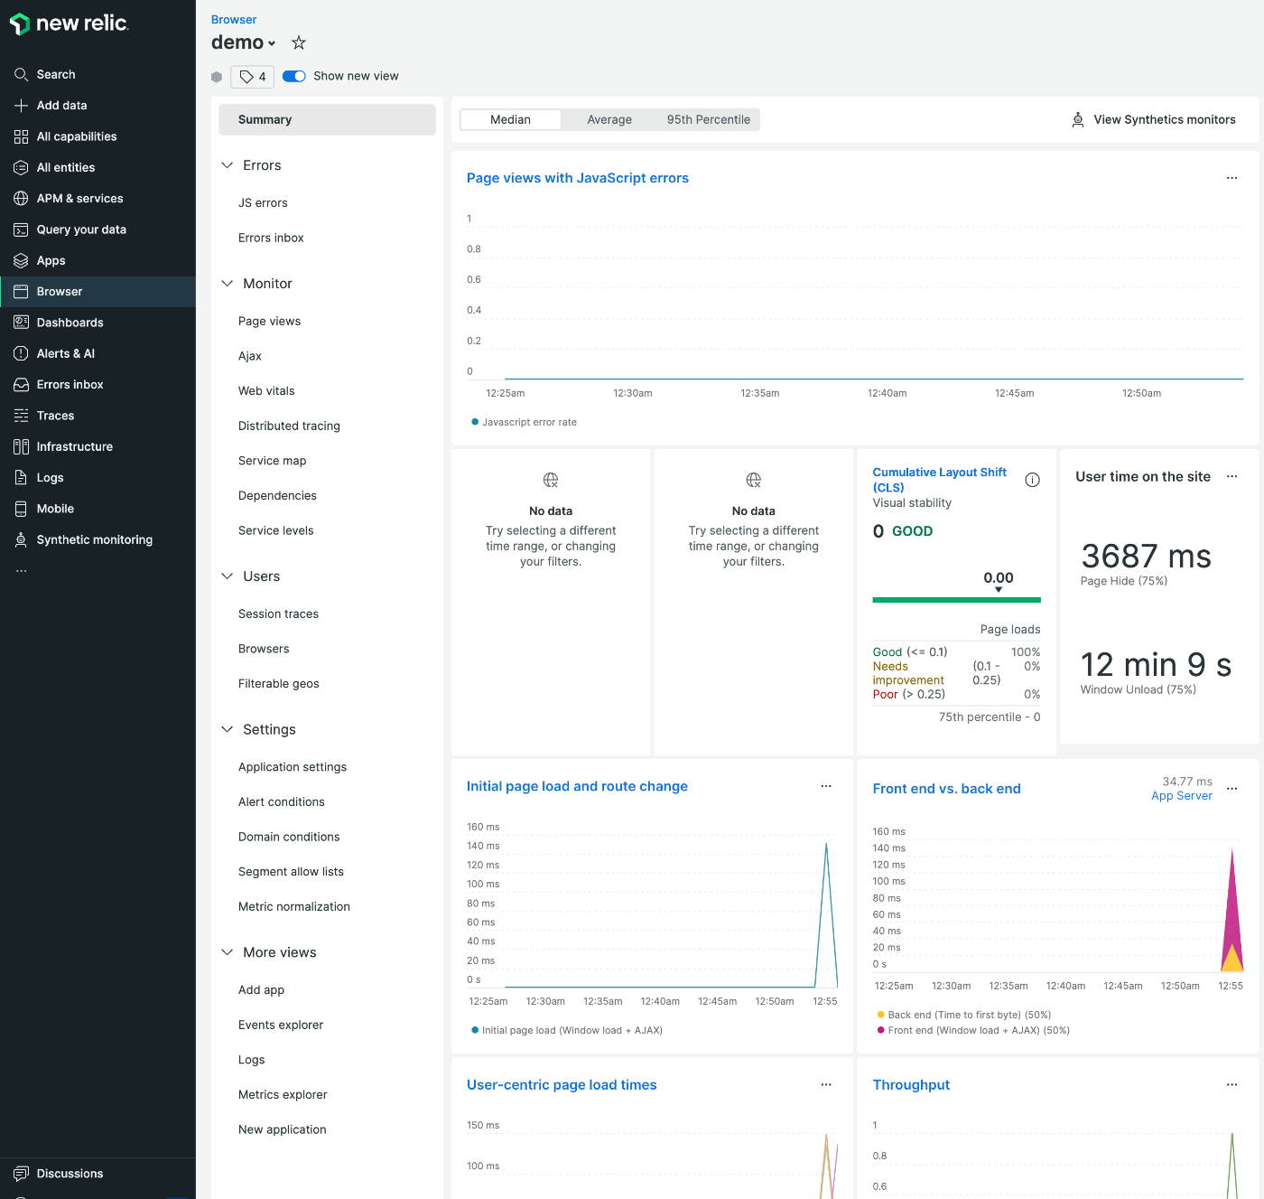Viewport: 1264px width, 1199px height.
Task: Click the gray hexagon status icon
Action: point(217,77)
